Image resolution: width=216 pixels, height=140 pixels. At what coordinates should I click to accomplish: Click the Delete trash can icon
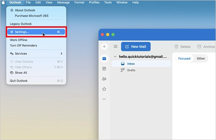coord(176,47)
